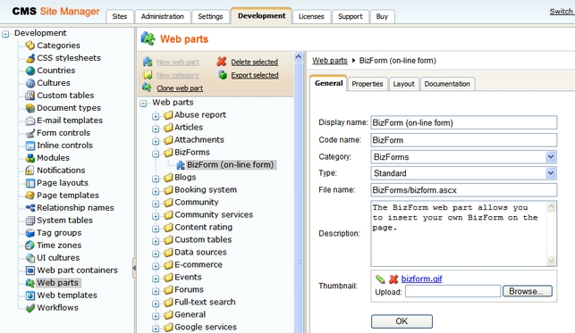Click the CSS stylesheets brush icon

30,58
